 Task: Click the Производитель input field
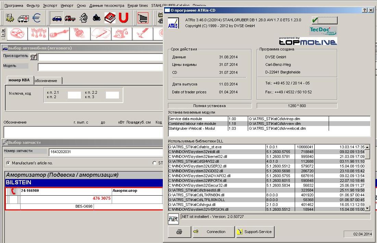100,57
